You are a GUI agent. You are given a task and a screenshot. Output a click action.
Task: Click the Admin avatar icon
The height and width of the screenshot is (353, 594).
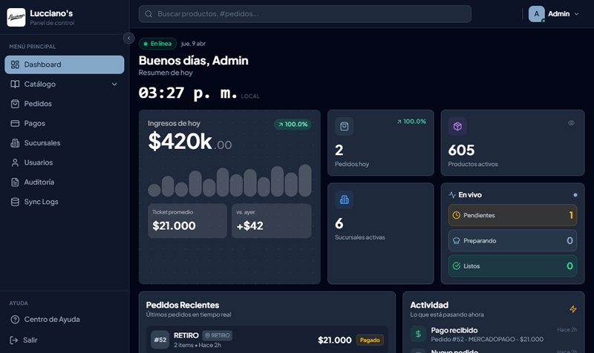(536, 14)
